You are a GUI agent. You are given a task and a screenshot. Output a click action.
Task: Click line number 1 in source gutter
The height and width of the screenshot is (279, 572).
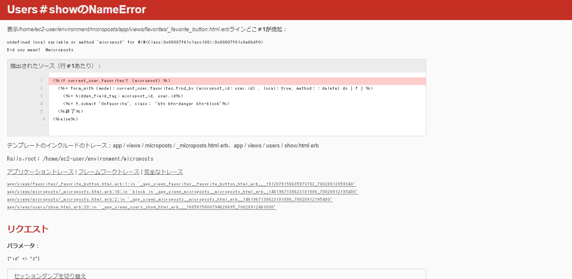[x=41, y=81]
